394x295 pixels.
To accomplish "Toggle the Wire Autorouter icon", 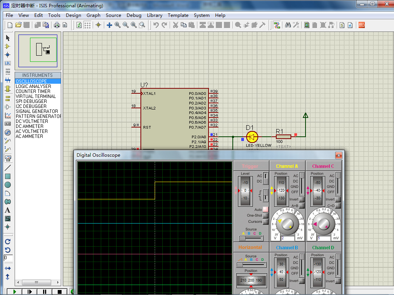I will pos(277,25).
